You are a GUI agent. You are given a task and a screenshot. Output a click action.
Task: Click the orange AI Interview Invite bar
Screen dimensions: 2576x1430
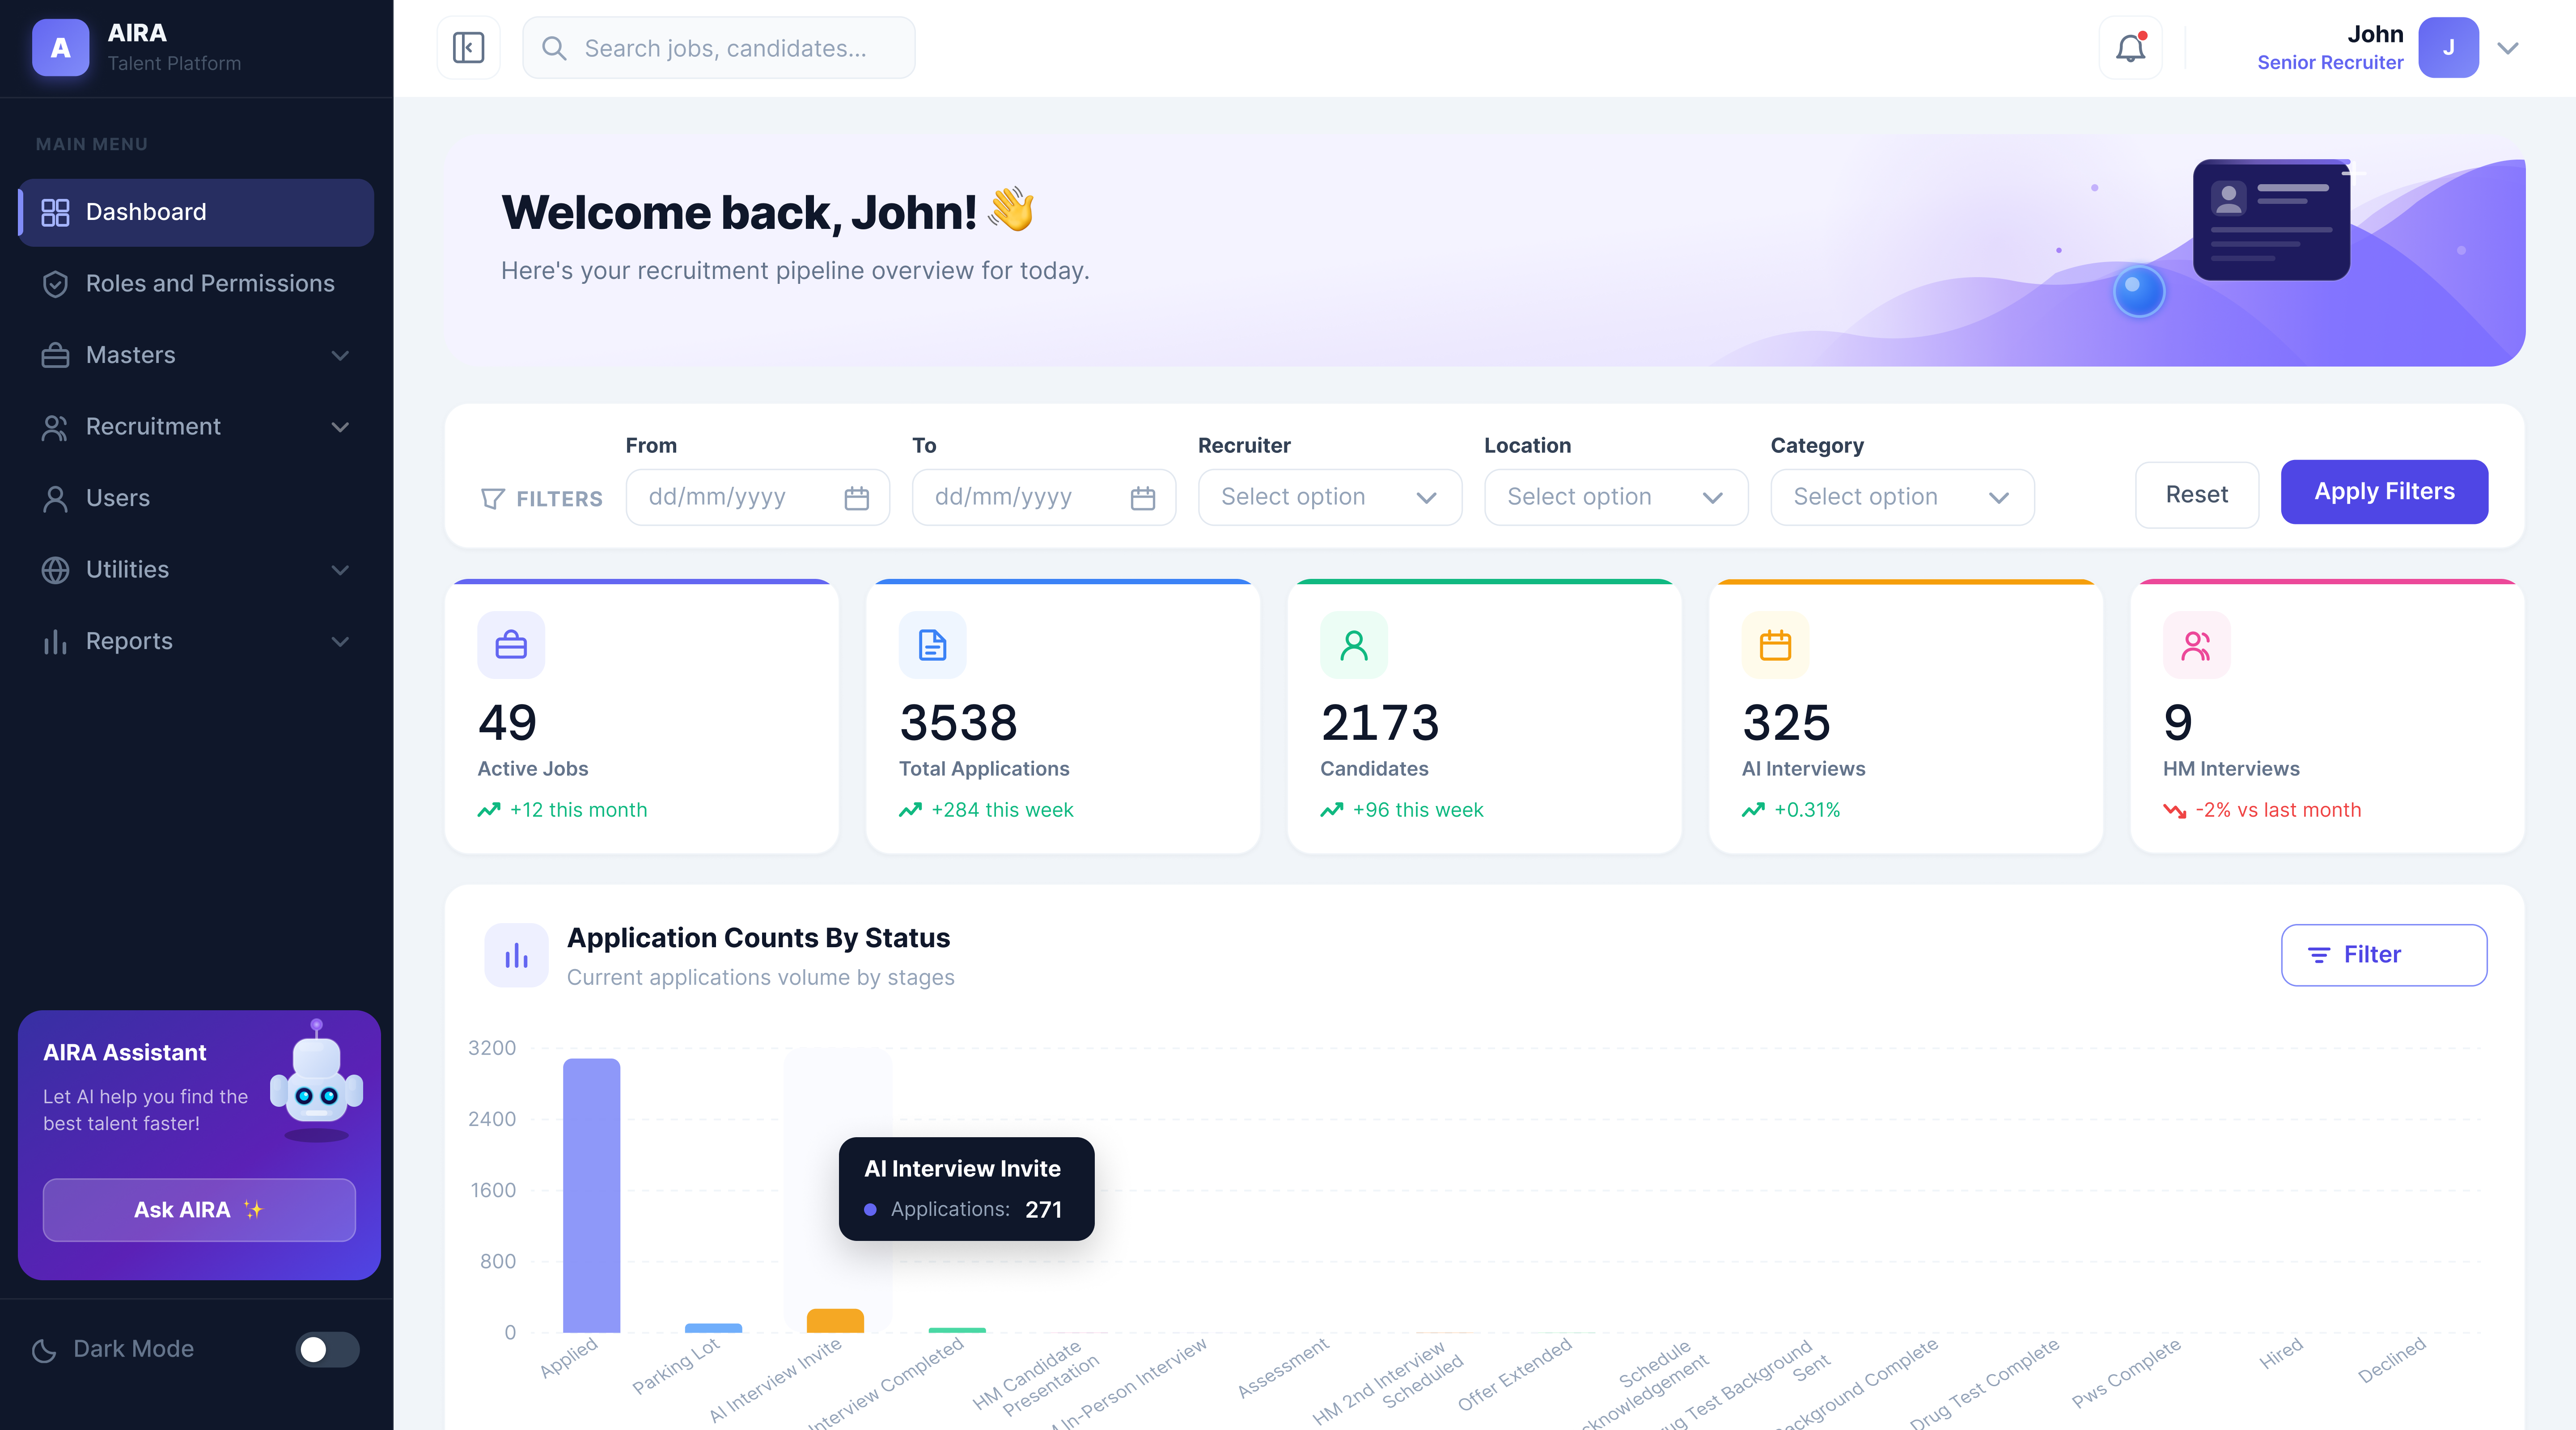pos(835,1320)
